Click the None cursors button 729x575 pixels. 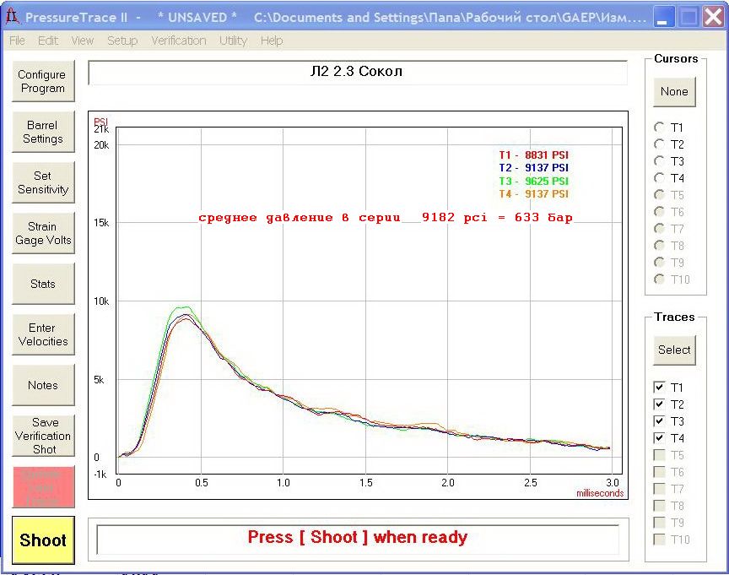click(x=674, y=91)
